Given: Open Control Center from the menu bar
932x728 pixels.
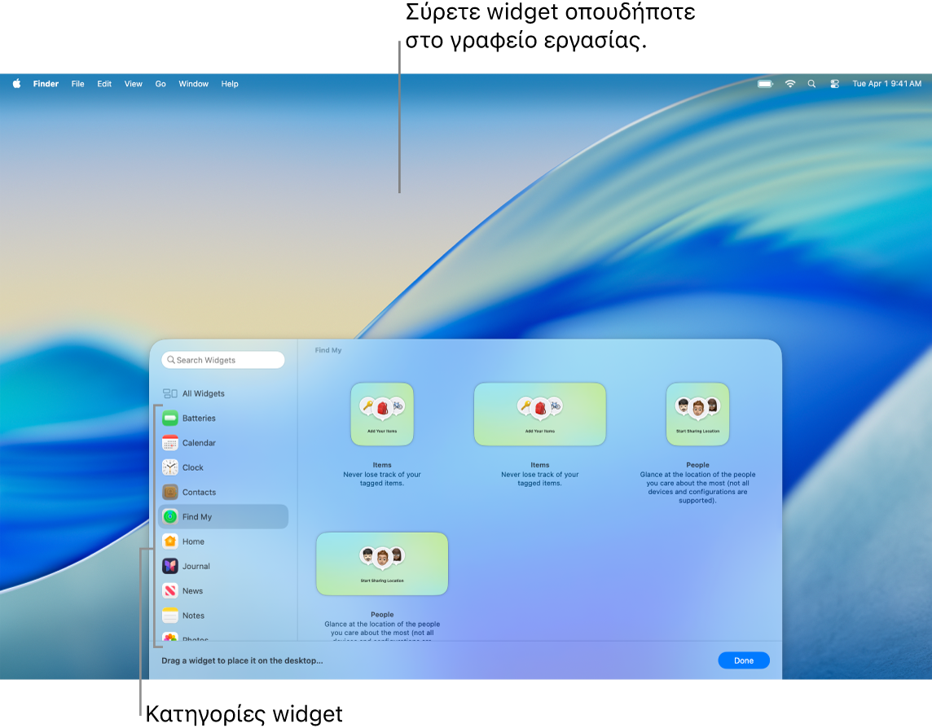Looking at the screenshot, I should point(834,83).
